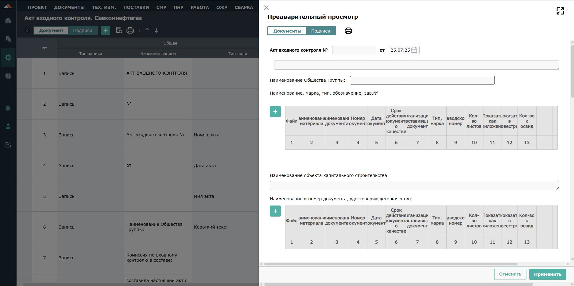The width and height of the screenshot is (574, 286).
Task: Click the preview horizontal scrollbar
Action: 391,264
